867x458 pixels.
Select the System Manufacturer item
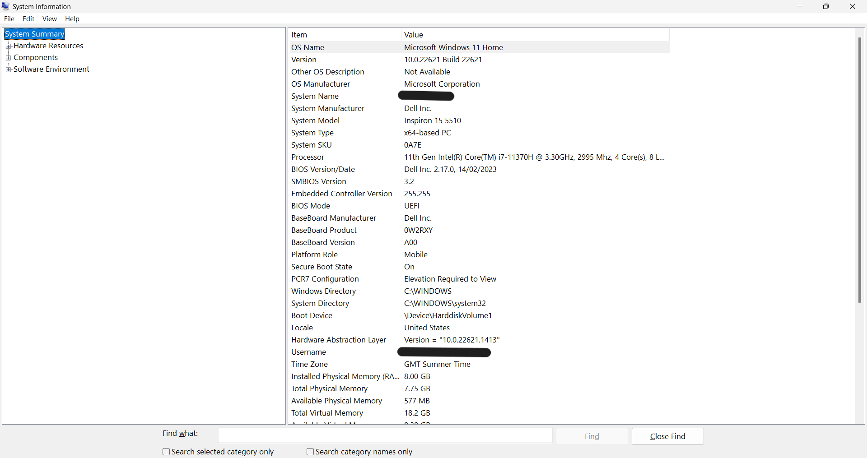[x=328, y=108]
